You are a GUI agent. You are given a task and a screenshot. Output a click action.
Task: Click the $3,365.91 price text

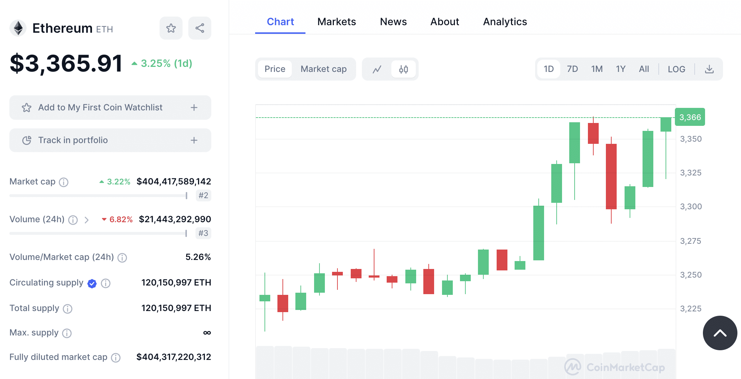coord(66,63)
